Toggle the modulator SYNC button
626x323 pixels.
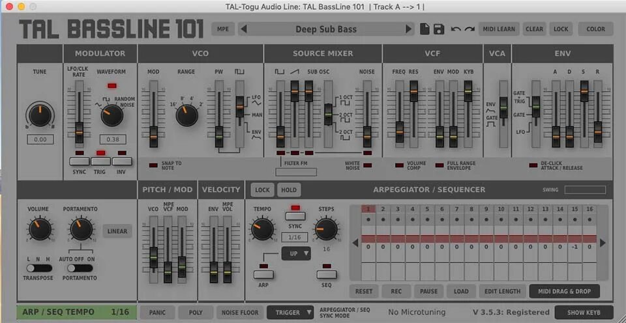click(x=80, y=161)
